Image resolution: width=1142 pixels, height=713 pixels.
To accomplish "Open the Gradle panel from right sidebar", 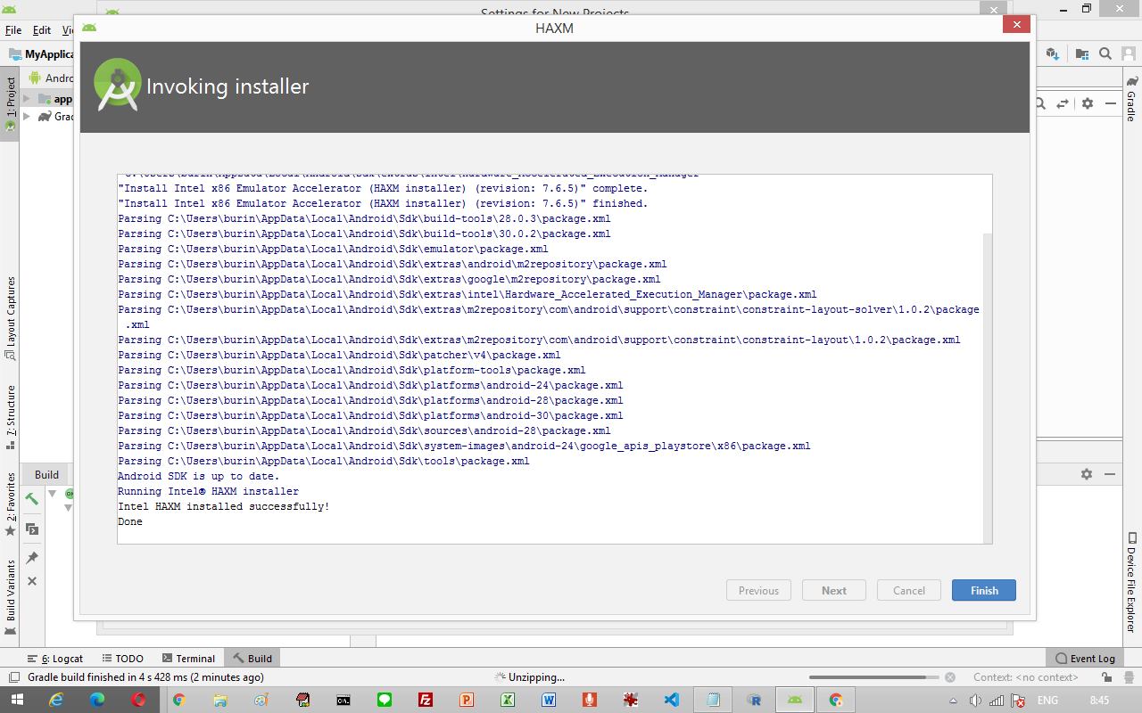I will (1131, 100).
